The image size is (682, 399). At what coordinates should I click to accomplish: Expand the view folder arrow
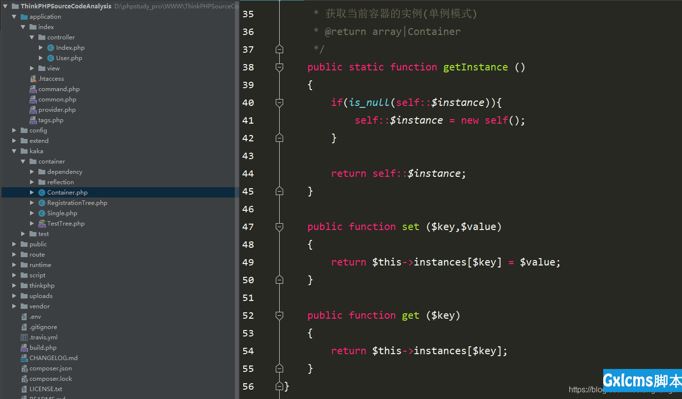tap(32, 68)
